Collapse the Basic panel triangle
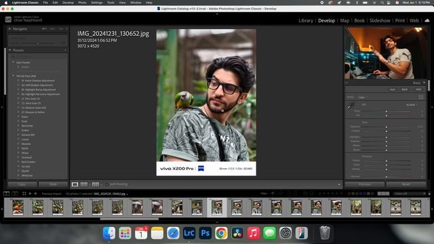The width and height of the screenshot is (434, 244). click(424, 83)
